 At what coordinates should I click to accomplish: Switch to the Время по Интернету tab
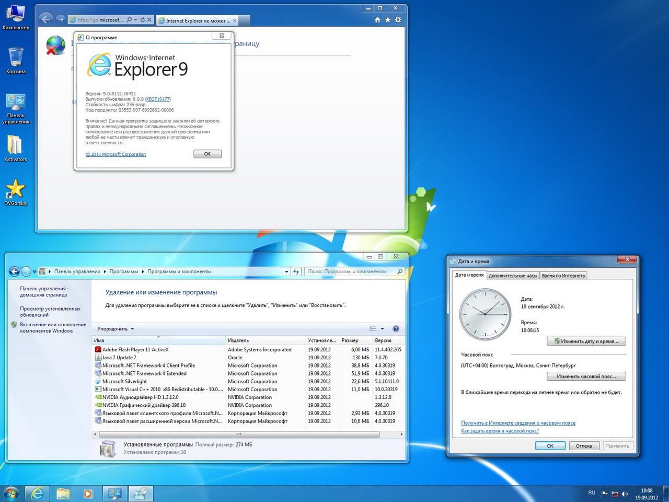pyautogui.click(x=563, y=276)
